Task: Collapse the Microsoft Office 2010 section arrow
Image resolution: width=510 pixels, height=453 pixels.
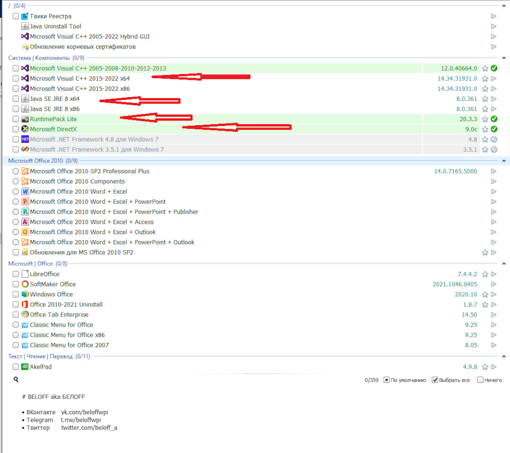Action: click(x=504, y=160)
